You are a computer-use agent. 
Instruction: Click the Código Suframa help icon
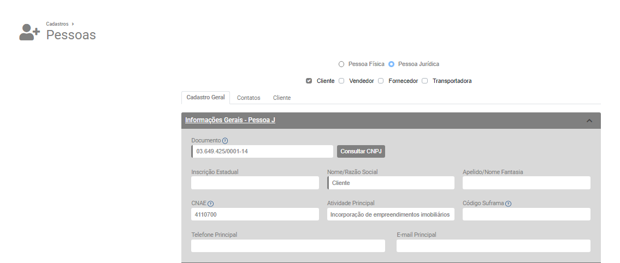tap(508, 204)
